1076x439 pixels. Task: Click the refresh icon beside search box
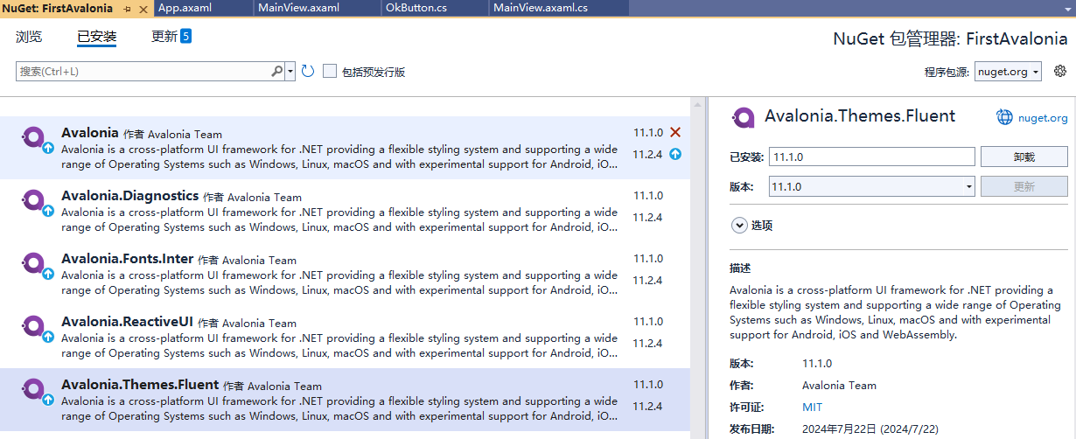[308, 71]
